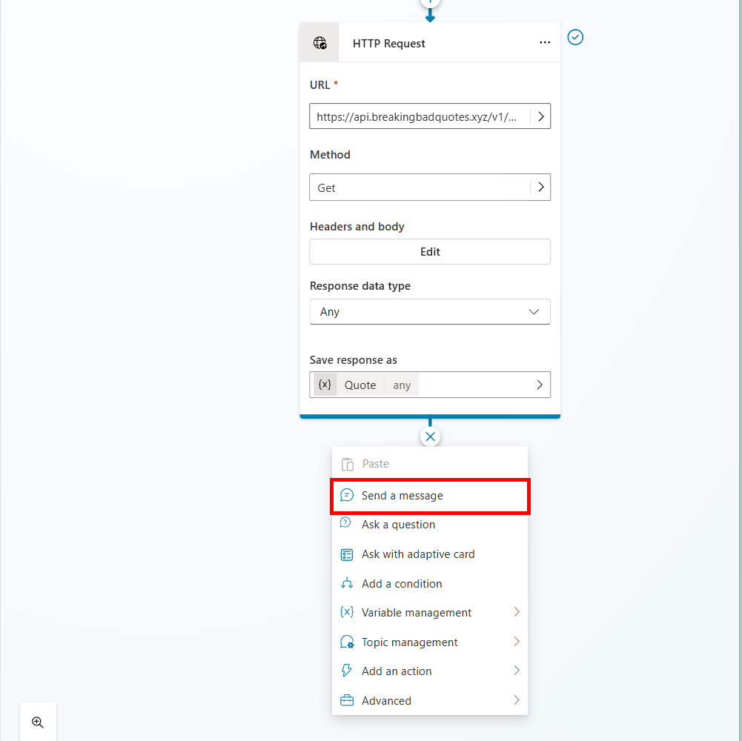
Task: Click the Topic management icon
Action: (346, 642)
